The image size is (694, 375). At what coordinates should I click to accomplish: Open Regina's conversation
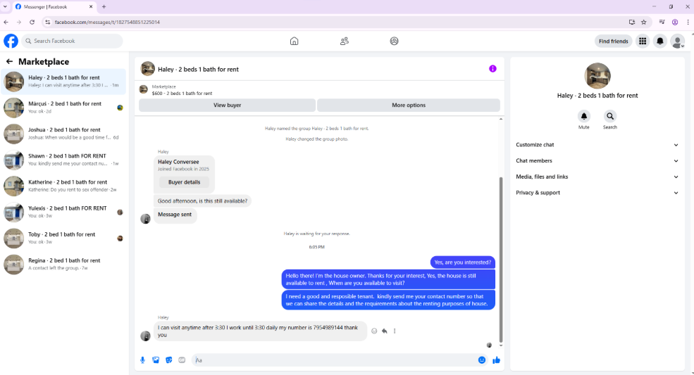click(63, 264)
